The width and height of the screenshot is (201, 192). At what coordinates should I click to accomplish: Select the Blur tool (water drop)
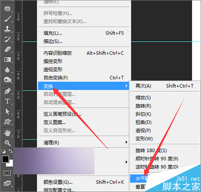(7, 70)
